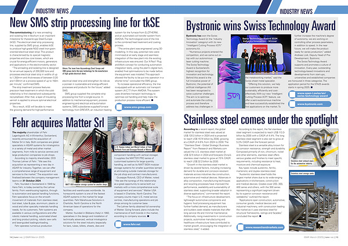Screen dimensions: 348x246
Task: Click the left page 'INDUSTRY NEWS' header
Action: [x=52, y=11]
